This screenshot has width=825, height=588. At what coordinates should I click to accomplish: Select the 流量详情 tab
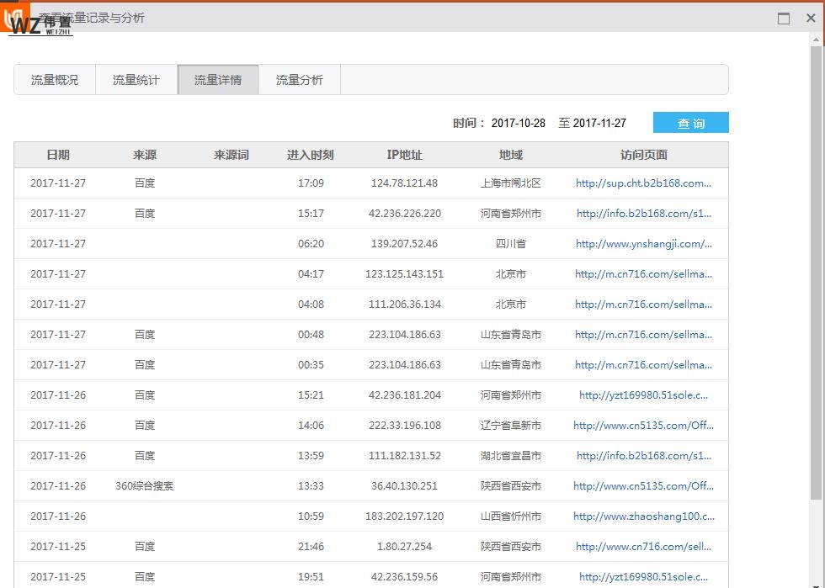point(218,80)
